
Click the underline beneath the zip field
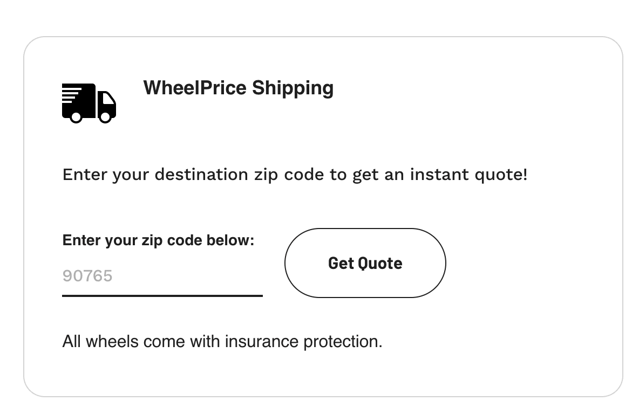[x=162, y=295]
